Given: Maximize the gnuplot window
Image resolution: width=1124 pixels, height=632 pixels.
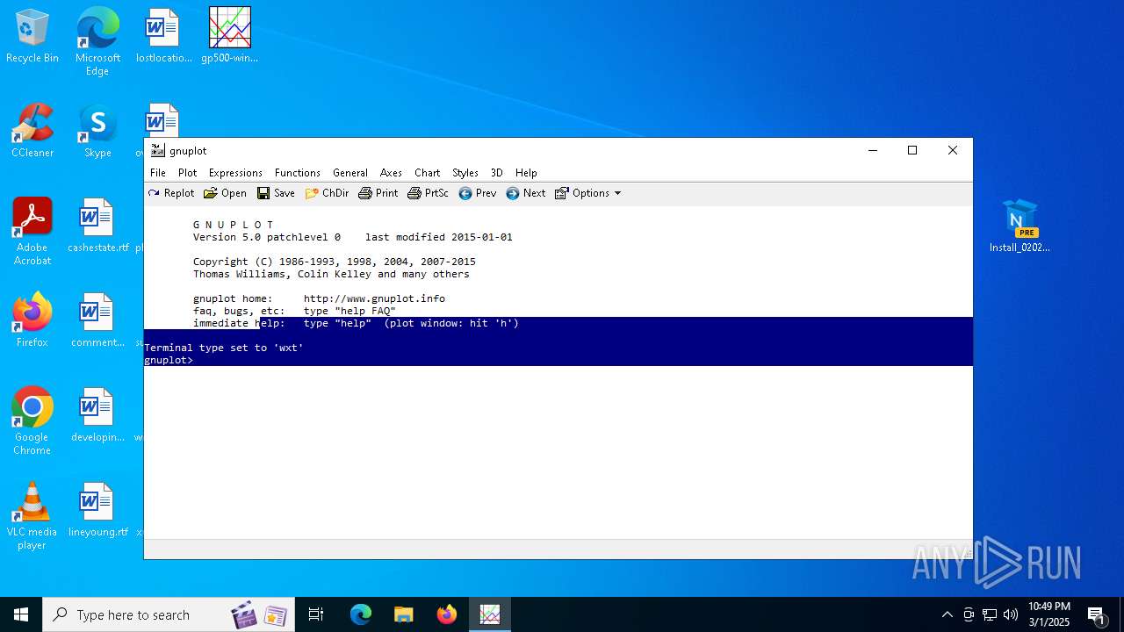Looking at the screenshot, I should click(912, 150).
